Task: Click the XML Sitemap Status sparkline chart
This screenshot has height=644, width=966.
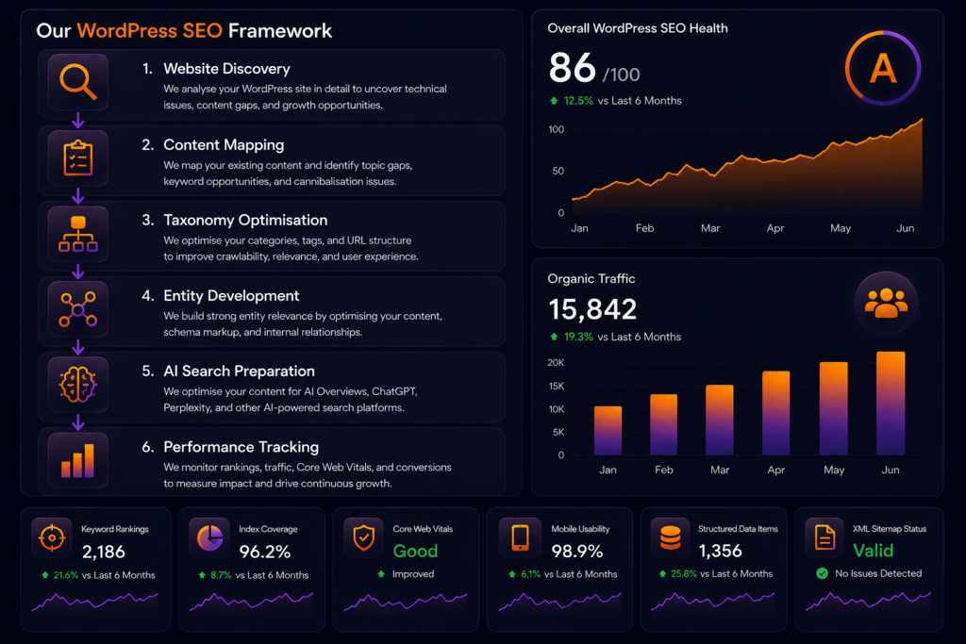Action: coord(868,601)
